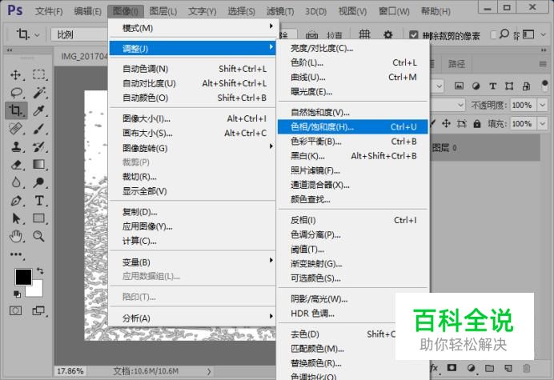Select the Clone Stamp tool
The height and width of the screenshot is (380, 554).
tap(16, 146)
